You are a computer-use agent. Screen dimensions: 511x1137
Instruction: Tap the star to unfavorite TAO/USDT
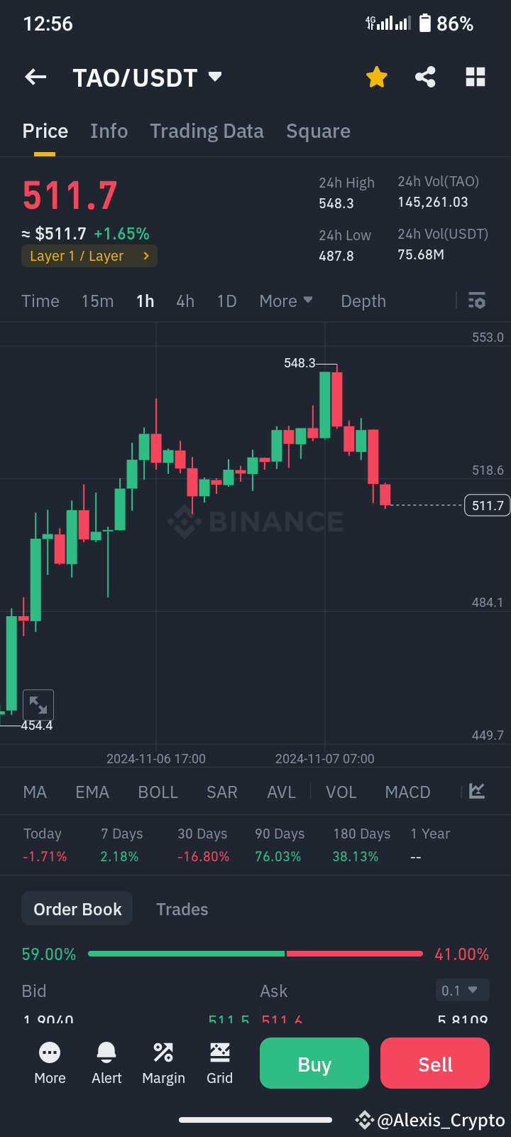tap(376, 77)
